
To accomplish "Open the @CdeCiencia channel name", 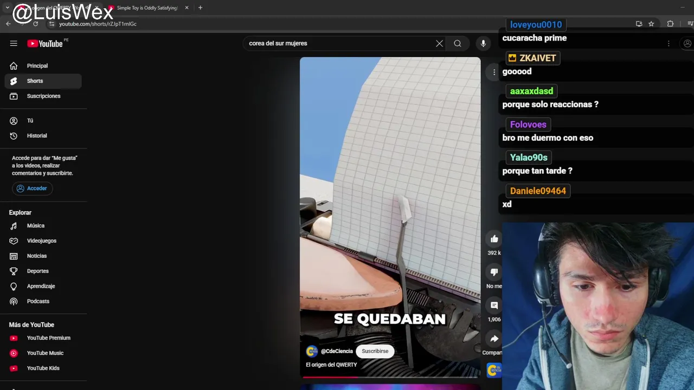I will click(x=337, y=351).
